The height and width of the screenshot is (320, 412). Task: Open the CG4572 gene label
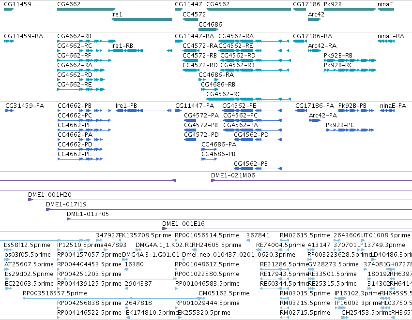[194, 14]
